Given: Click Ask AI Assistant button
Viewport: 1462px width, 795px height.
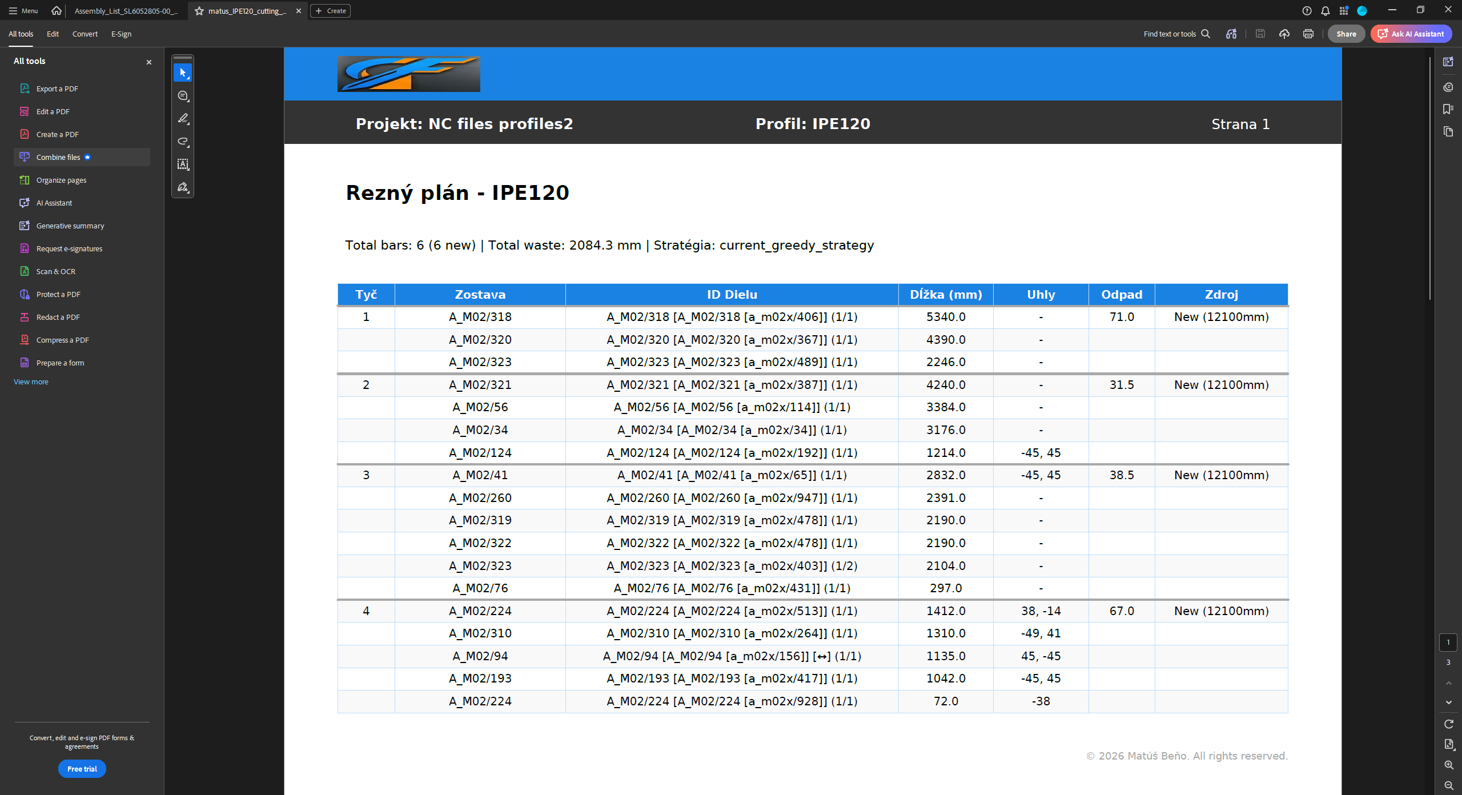Looking at the screenshot, I should [1411, 34].
